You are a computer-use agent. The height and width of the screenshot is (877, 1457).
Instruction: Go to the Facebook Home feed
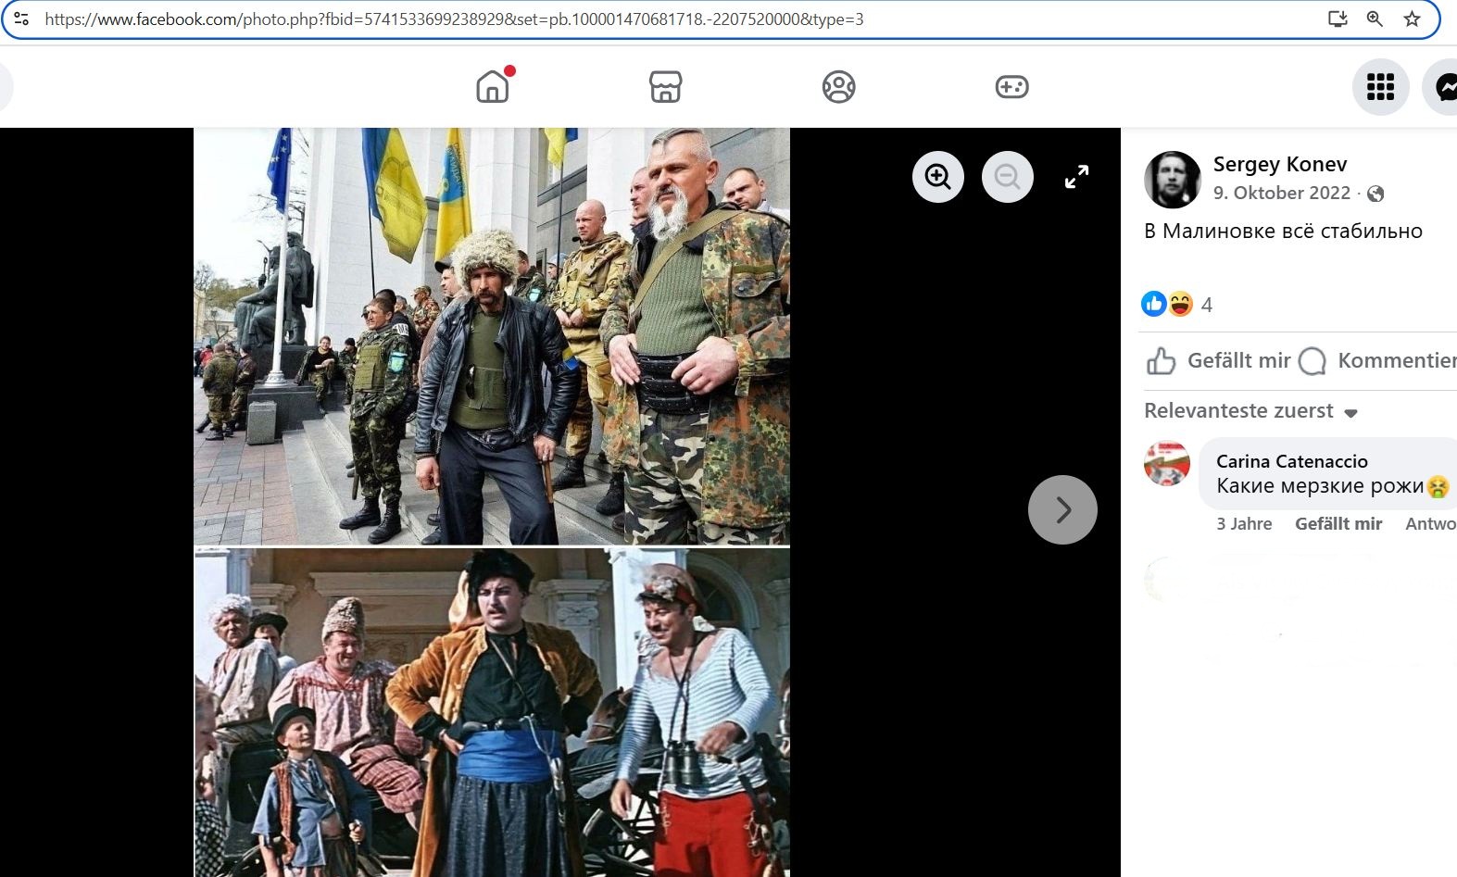(493, 87)
